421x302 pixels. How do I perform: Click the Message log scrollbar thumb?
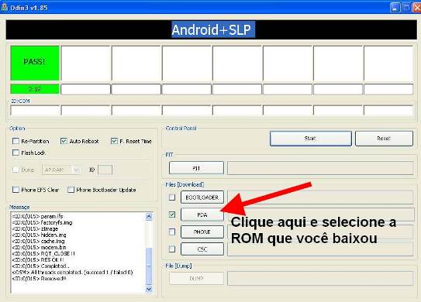[x=149, y=266]
